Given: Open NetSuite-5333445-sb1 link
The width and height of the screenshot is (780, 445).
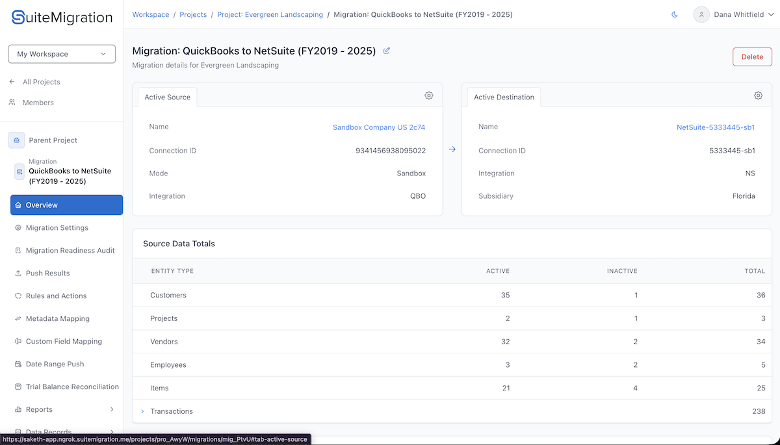Looking at the screenshot, I should coord(716,127).
